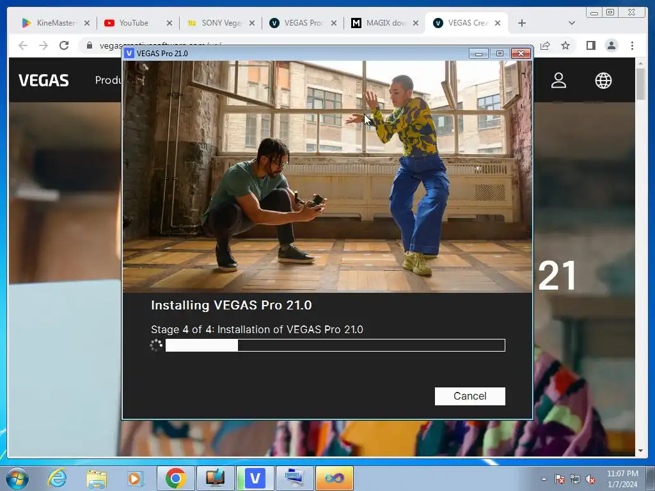The image size is (655, 491).
Task: Open the taskbar clock showing 11:07 PM
Action: coord(622,478)
